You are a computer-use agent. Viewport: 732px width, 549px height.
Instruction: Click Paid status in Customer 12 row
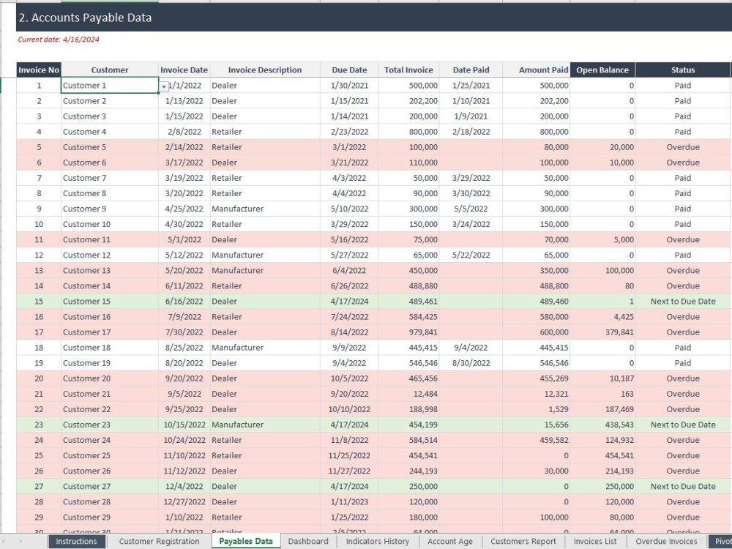[683, 255]
